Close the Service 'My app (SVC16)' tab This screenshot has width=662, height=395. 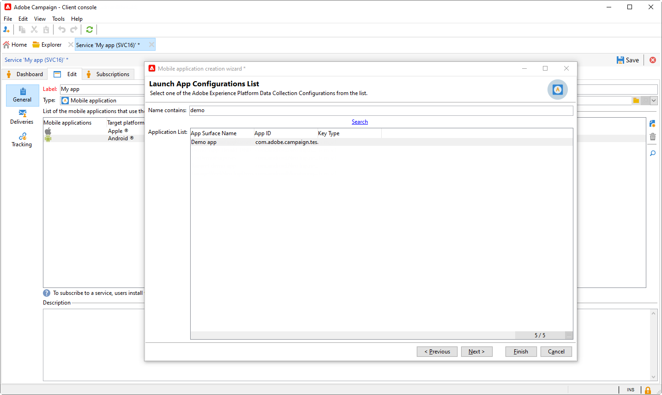pyautogui.click(x=151, y=45)
